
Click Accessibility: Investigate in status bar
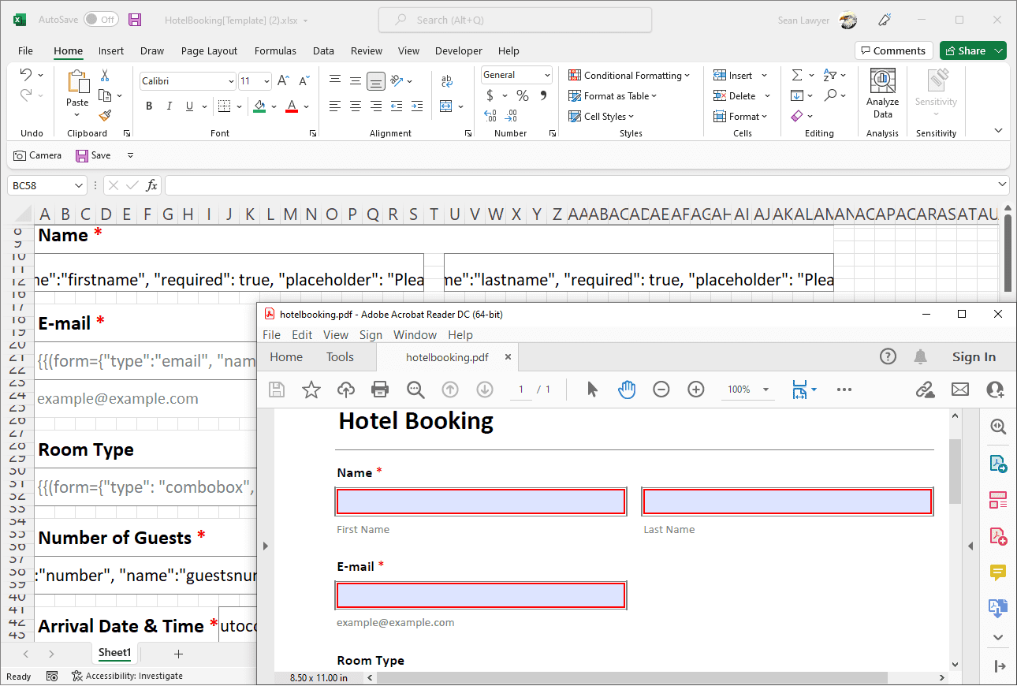coord(127,676)
